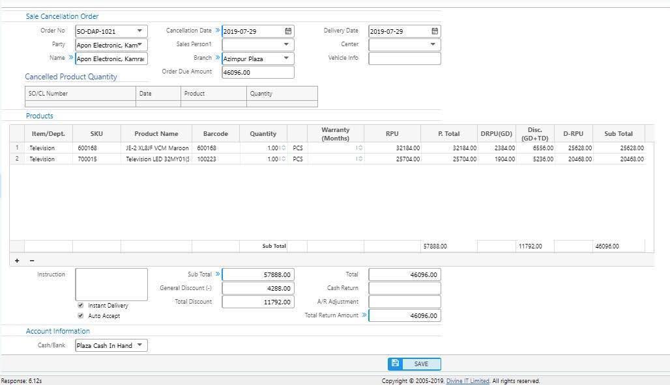Click the plus icon to add product row
This screenshot has height=385, width=670.
(17, 261)
